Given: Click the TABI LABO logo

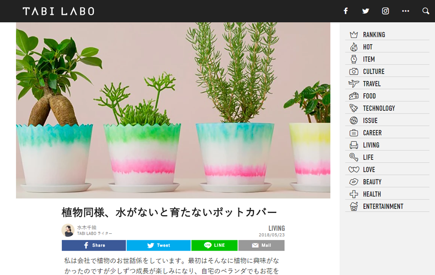Looking at the screenshot, I should point(59,11).
